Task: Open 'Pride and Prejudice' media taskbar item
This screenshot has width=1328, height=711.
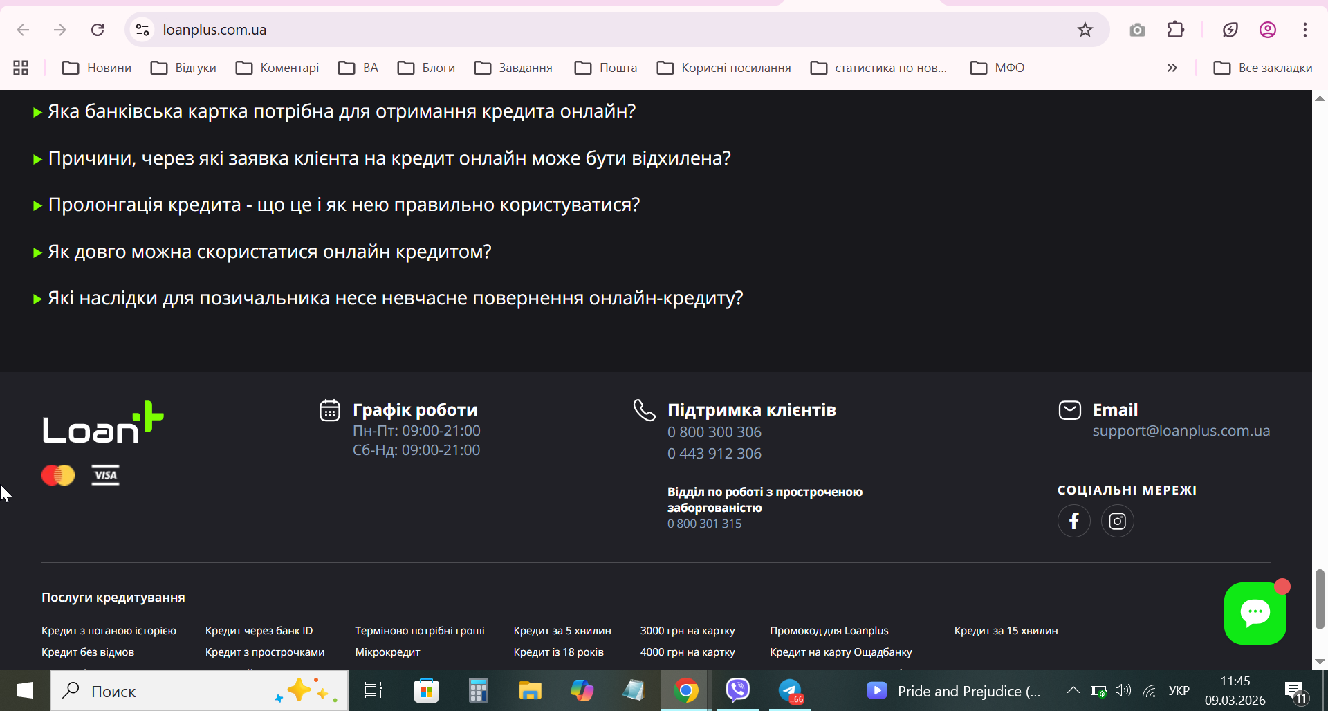Action: coord(953,691)
